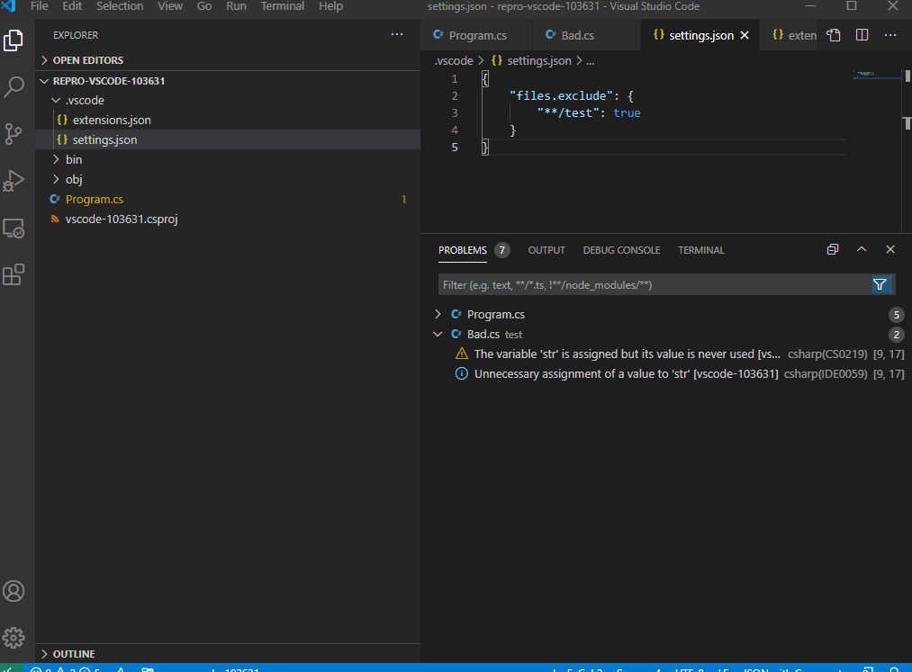Open the Run and Debug view
Image resolution: width=912 pixels, height=672 pixels.
coord(14,180)
